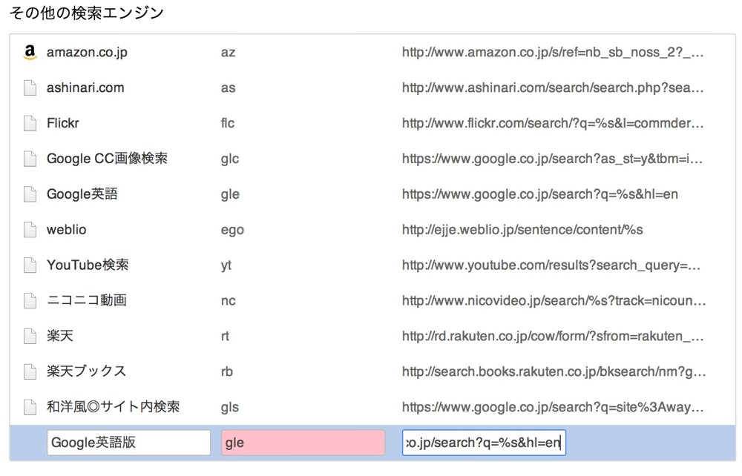The width and height of the screenshot is (742, 476).
Task: Click the page icon beside ashinari.com
Action: (30, 88)
